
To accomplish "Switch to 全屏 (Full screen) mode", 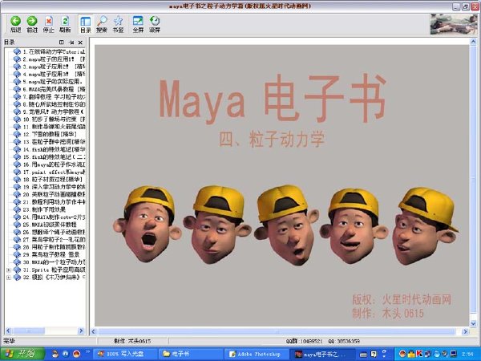I will (138, 24).
